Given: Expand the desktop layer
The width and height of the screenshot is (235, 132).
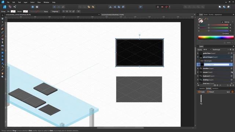Looking at the screenshot, I should tap(198, 80).
